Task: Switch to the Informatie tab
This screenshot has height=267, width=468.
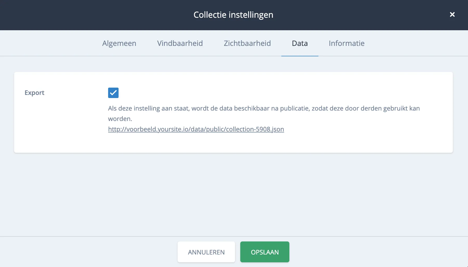Action: tap(347, 43)
